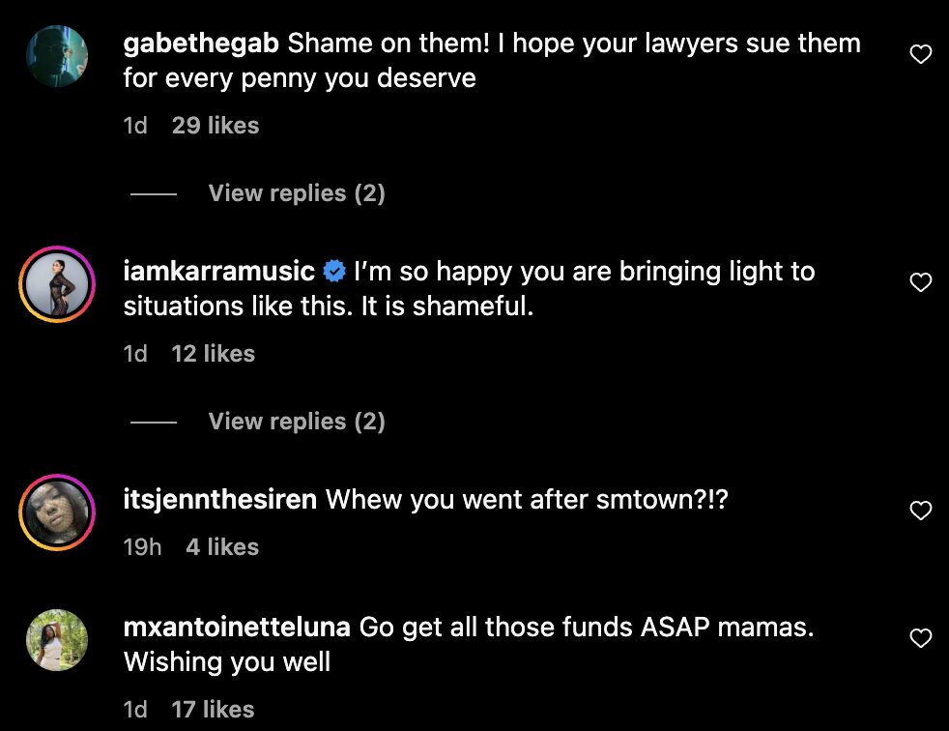Click mxantoinetteluna's profile picture
Screen dimensions: 949x731
click(x=57, y=640)
